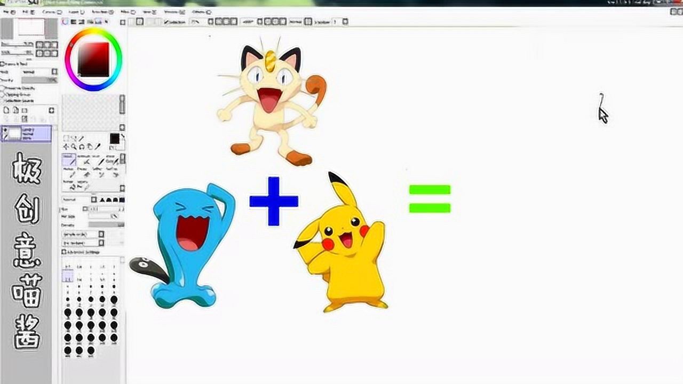Select the WaterColor brush tool
This screenshot has width=683, height=384.
[x=112, y=160]
